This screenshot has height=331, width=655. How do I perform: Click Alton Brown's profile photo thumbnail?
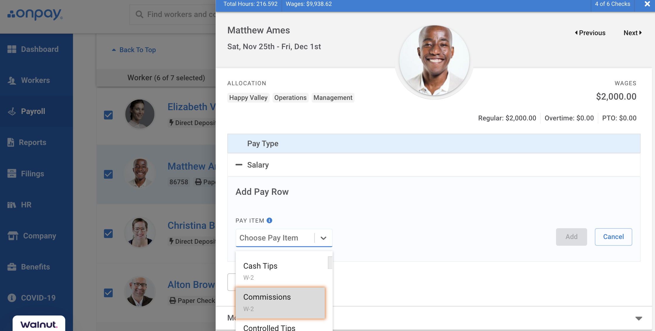(140, 292)
